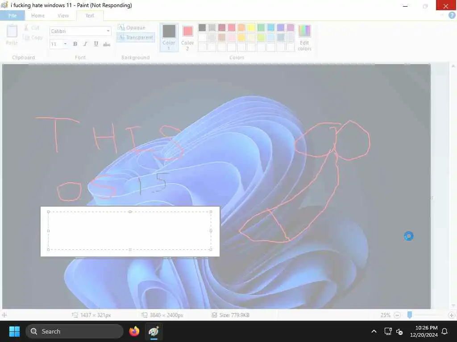Select the Text ribbon tab
Image resolution: width=457 pixels, height=342 pixels.
(x=90, y=16)
